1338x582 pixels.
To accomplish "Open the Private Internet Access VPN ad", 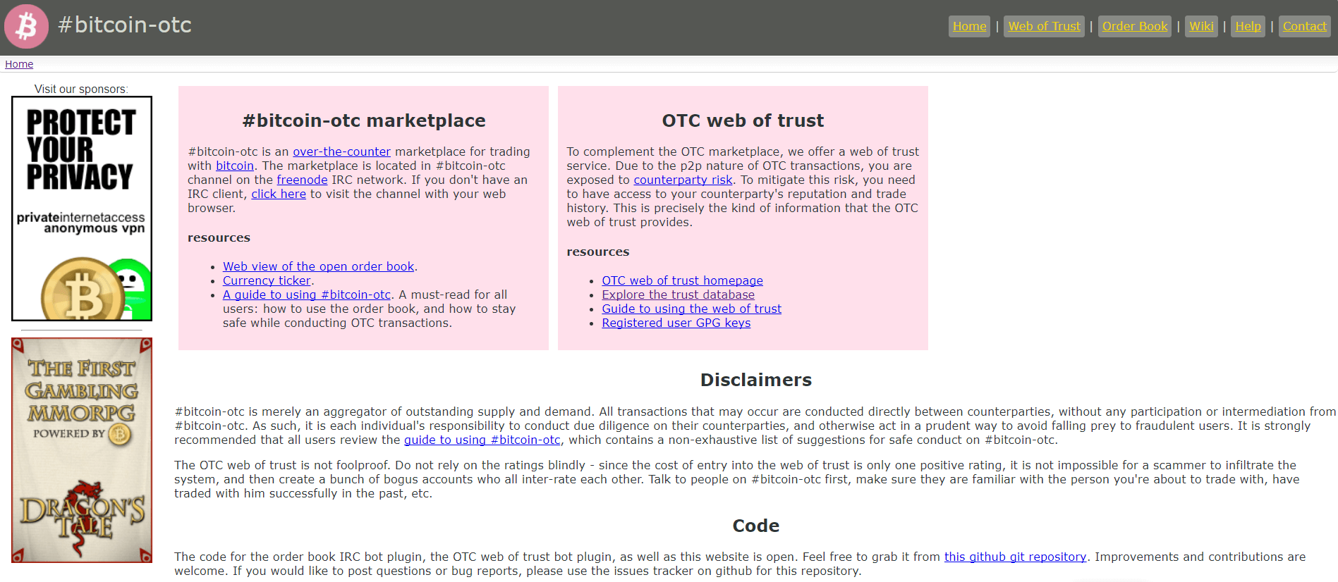I will point(82,209).
